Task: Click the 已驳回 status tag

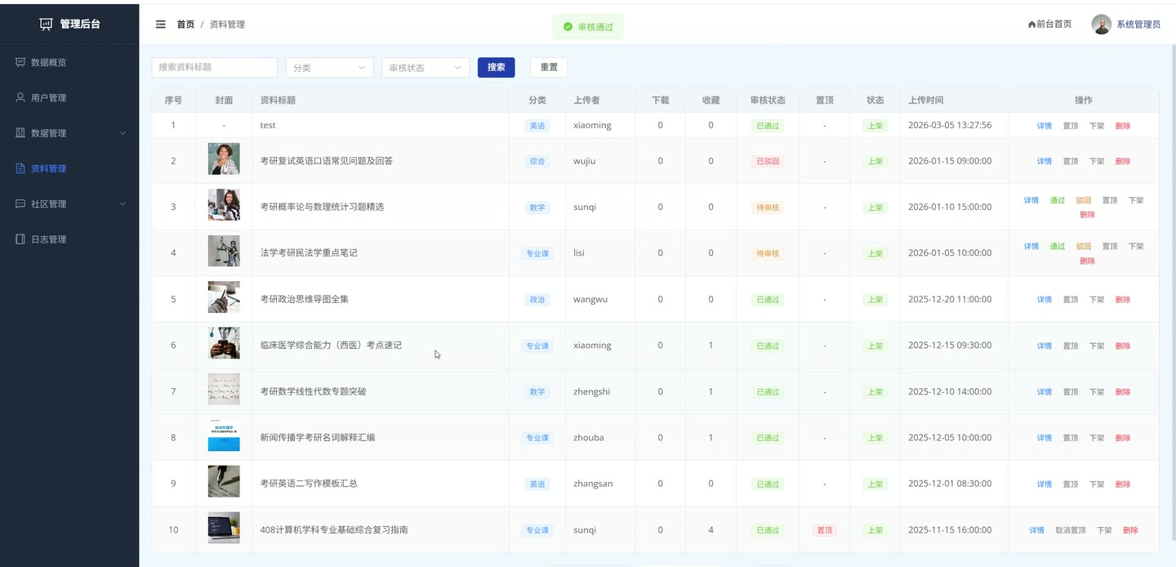Action: tap(768, 161)
